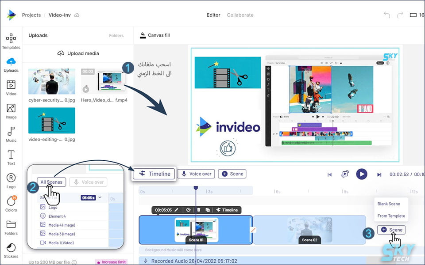Open Timeline from the dark clip toolbar

point(227,210)
